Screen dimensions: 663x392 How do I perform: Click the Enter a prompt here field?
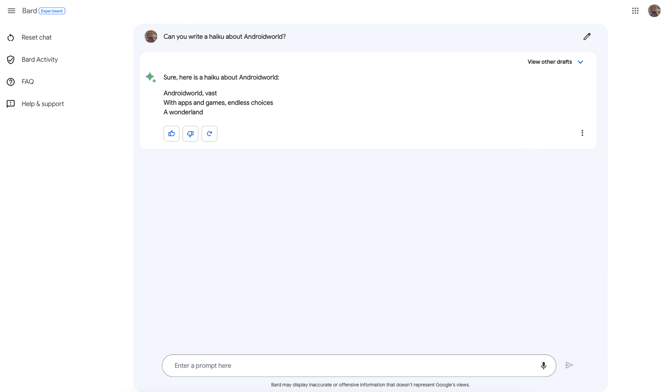[x=359, y=366]
